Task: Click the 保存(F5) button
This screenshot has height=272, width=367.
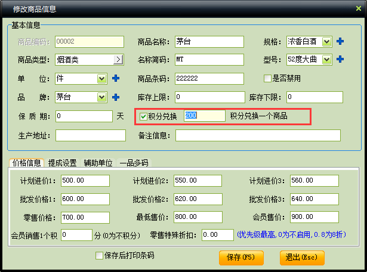Action: [x=241, y=258]
